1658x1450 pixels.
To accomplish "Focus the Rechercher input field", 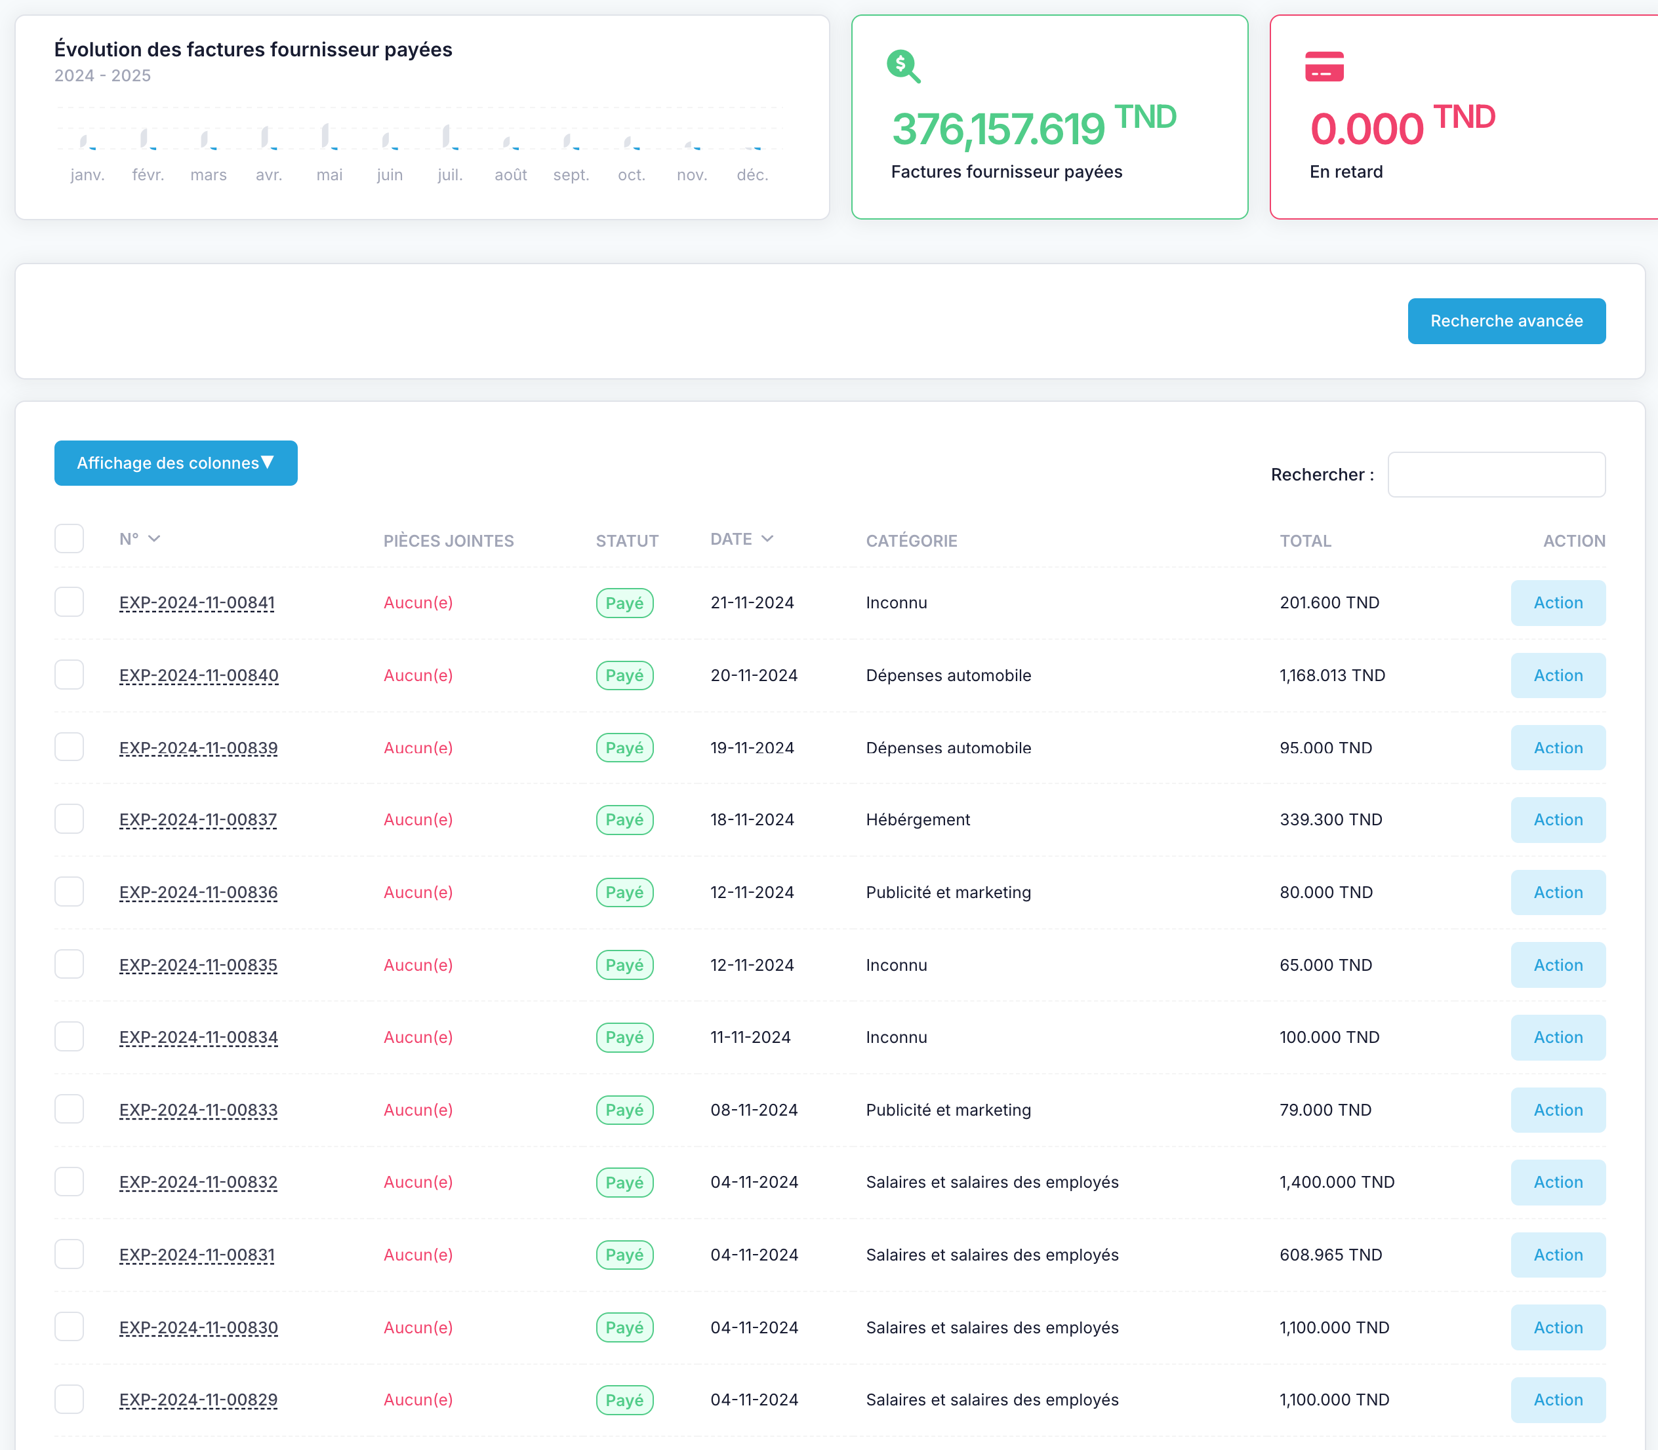I will click(1496, 474).
